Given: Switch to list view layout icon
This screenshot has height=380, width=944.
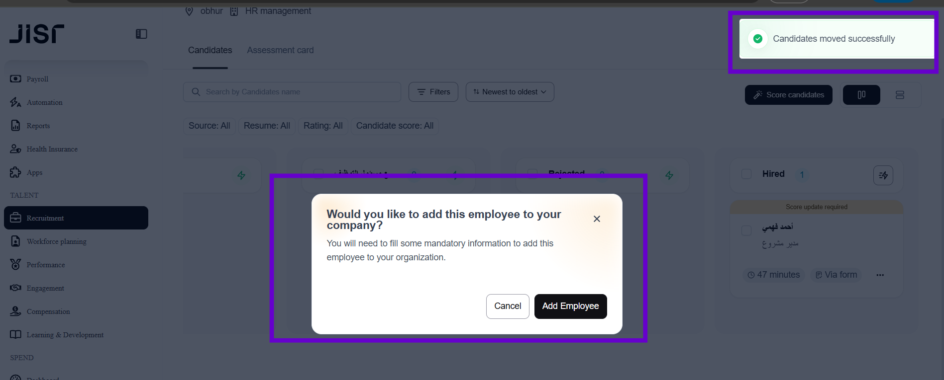Looking at the screenshot, I should click(x=900, y=95).
